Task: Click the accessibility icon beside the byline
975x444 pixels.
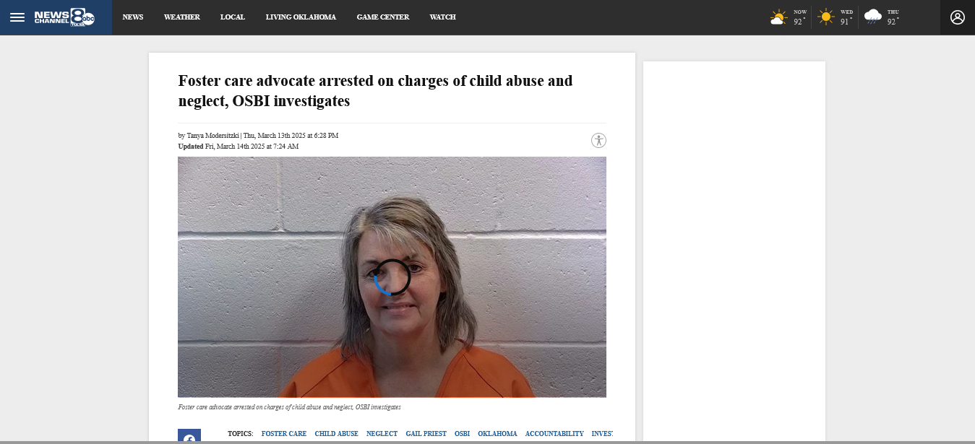Action: [598, 140]
